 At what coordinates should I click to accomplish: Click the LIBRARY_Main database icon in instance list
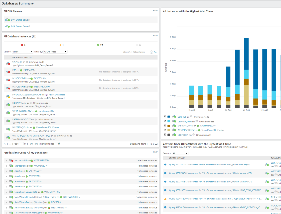[x=8, y=105]
